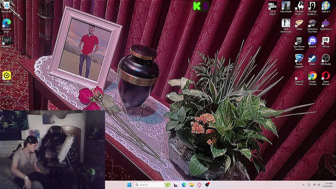Viewport: 336px width, 189px height.
Task: Open OBS Studio desktop shortcut
Action: pos(326,60)
